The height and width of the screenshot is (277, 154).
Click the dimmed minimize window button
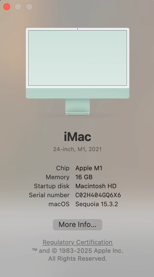[18, 7]
